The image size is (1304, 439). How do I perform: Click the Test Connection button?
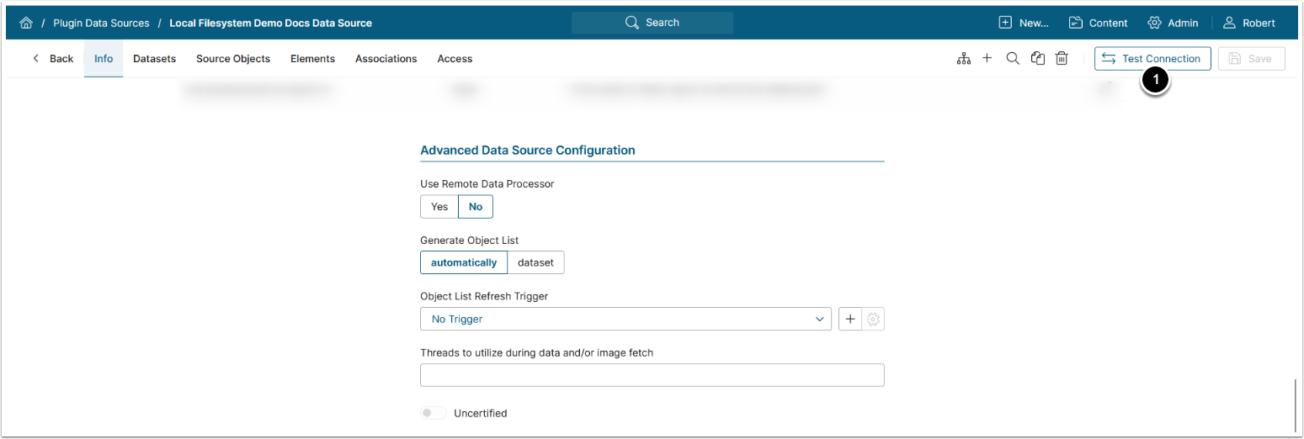tap(1152, 59)
